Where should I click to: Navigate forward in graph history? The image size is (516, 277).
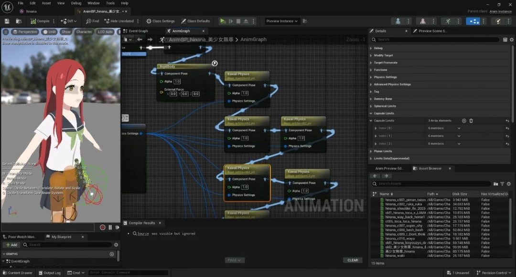150,40
